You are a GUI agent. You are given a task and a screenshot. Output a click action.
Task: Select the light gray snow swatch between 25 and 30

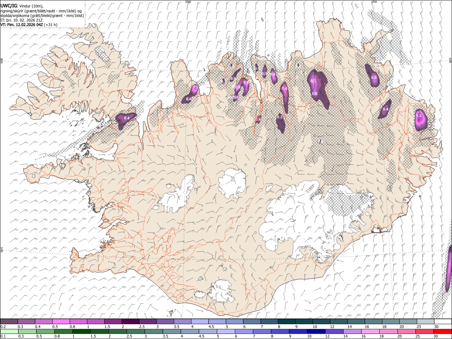click(x=425, y=321)
